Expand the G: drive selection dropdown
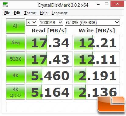 coord(92,23)
